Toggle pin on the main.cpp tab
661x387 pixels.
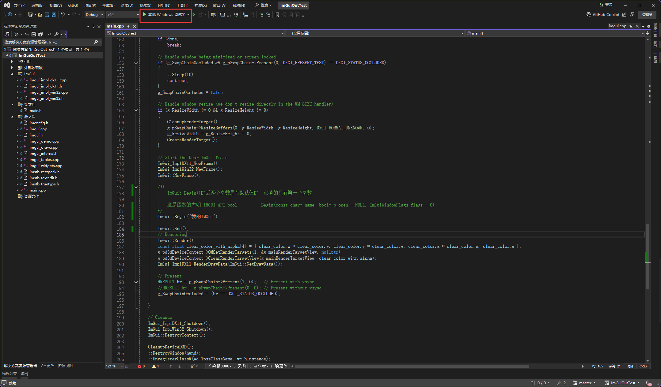tap(129, 26)
